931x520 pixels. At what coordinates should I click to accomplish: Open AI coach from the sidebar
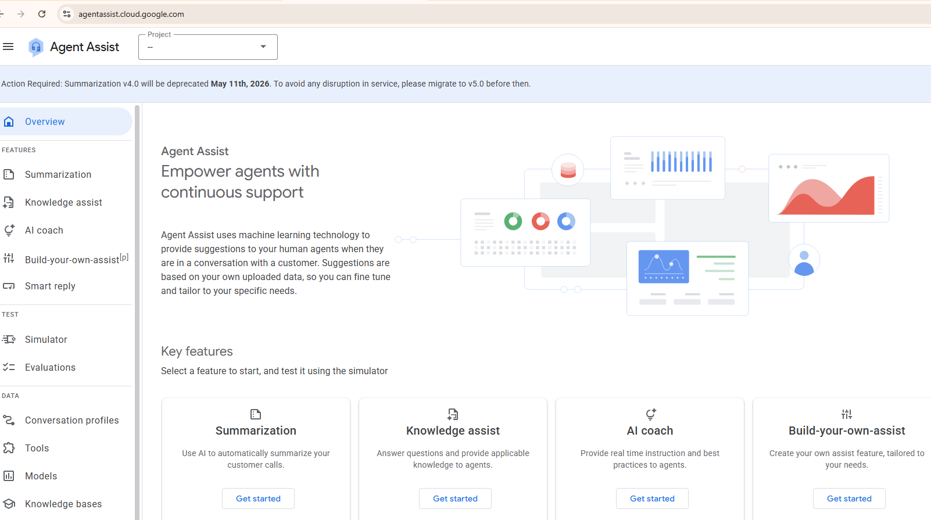(66, 230)
